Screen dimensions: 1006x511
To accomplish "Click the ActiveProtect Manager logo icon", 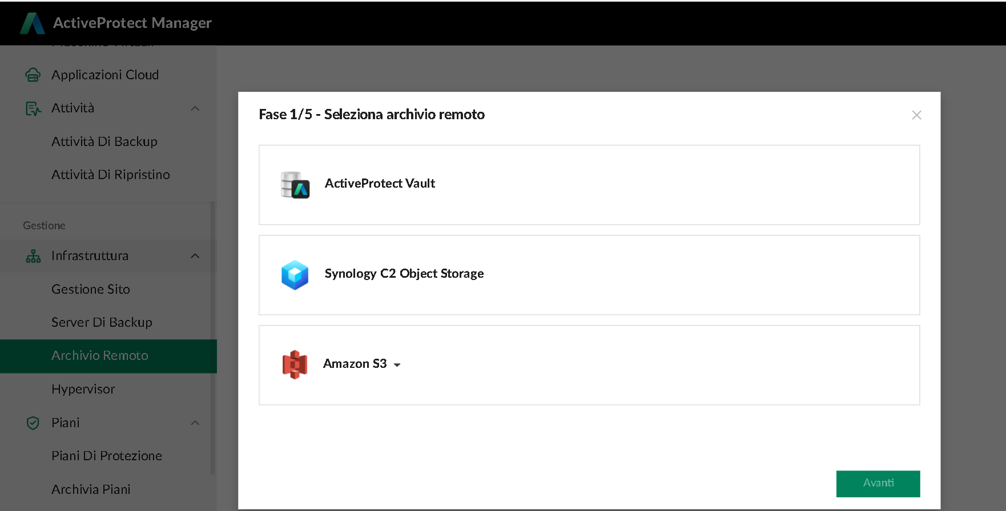I will [33, 23].
